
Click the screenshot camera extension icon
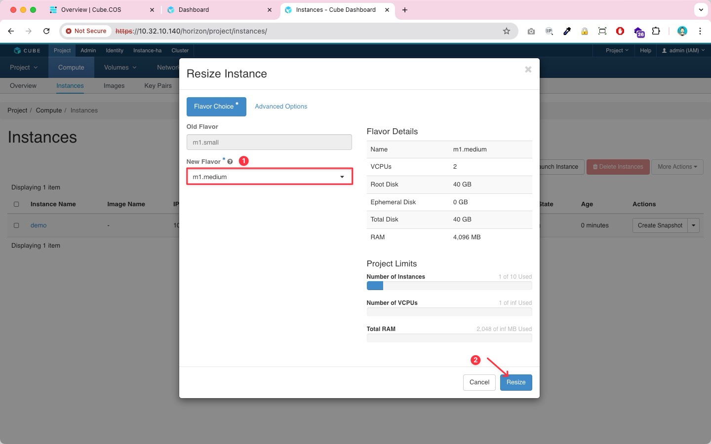tap(531, 31)
